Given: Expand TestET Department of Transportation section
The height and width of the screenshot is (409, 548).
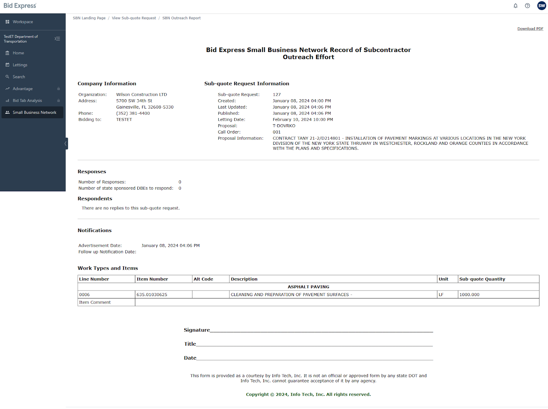Looking at the screenshot, I should 21,39.
